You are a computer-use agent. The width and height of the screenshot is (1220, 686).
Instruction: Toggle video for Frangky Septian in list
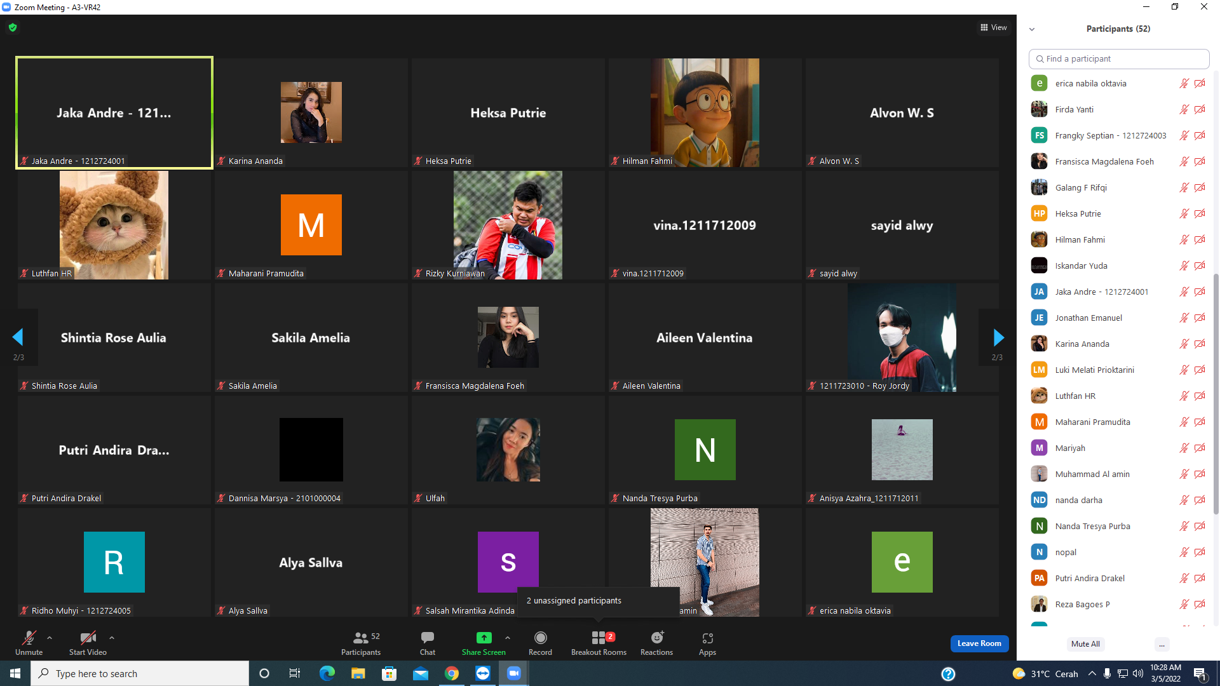(x=1200, y=135)
